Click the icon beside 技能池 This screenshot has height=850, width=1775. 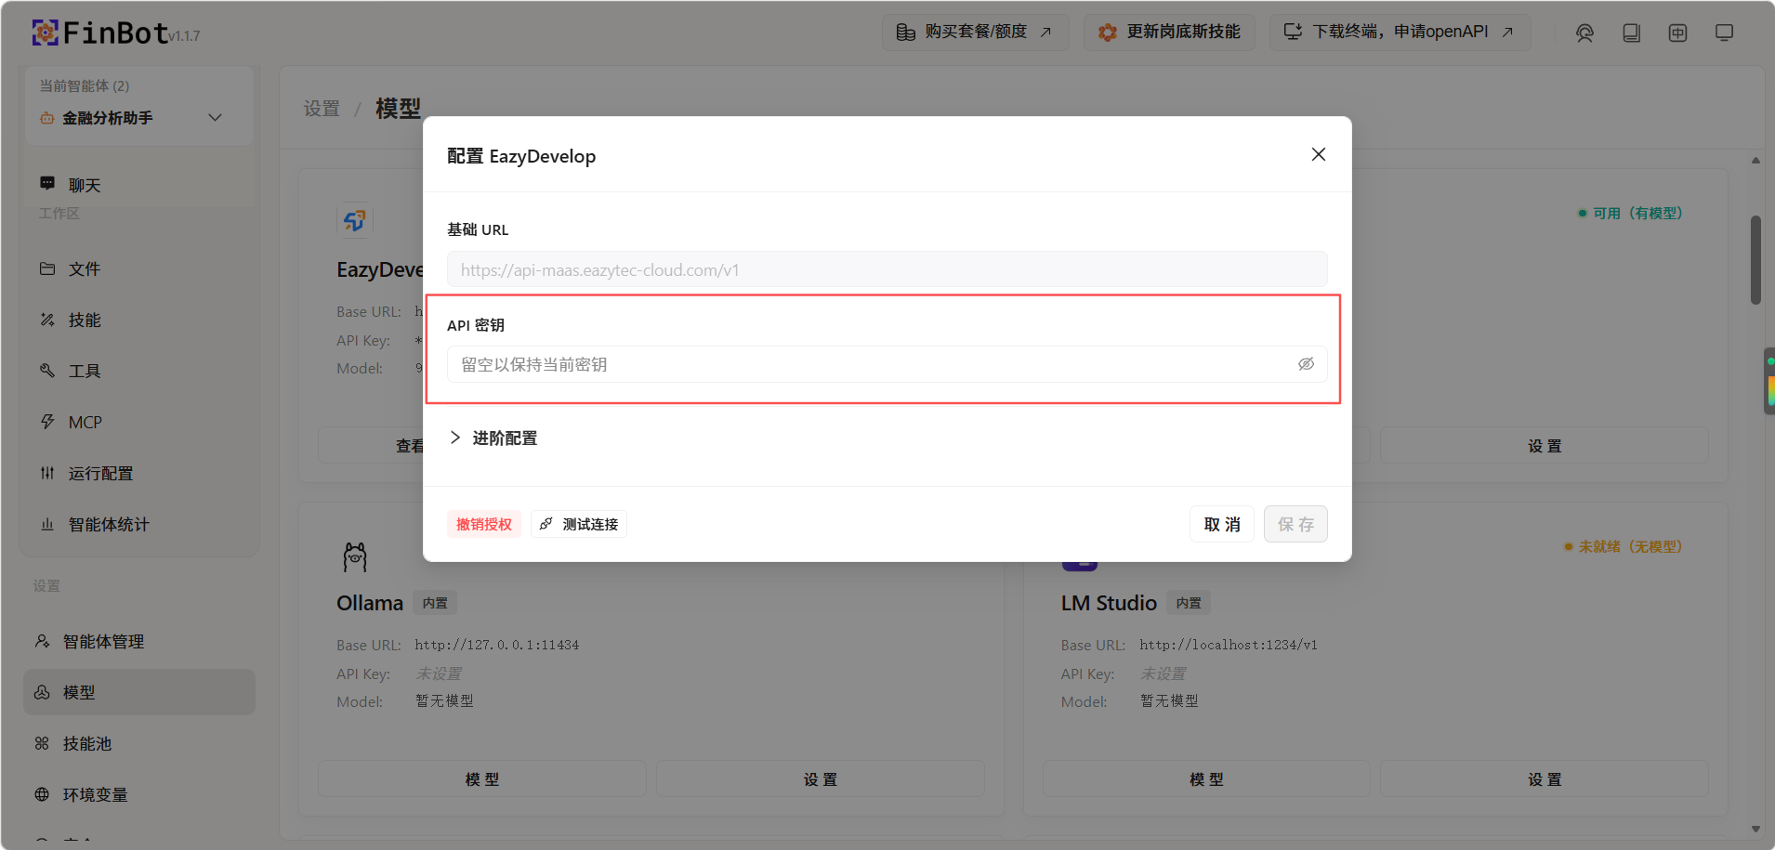(42, 743)
